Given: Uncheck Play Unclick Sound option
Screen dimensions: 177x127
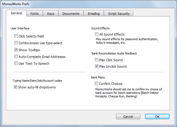Looking at the screenshot, I should pos(97,66).
